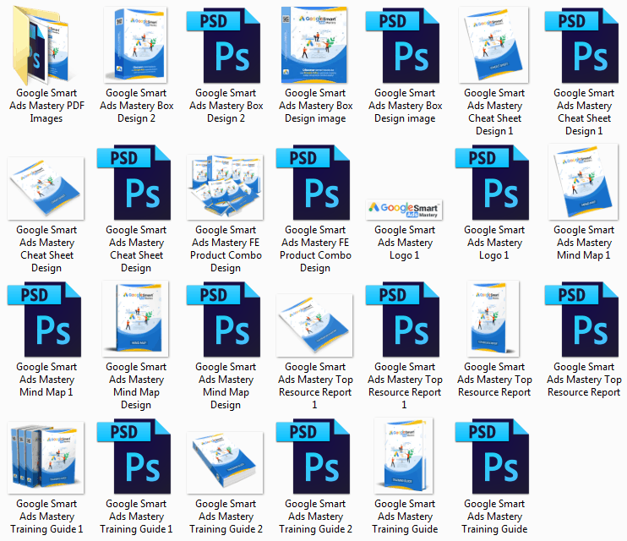Select the Mind Map 1 image thumbnail
627x541 pixels.
583,183
